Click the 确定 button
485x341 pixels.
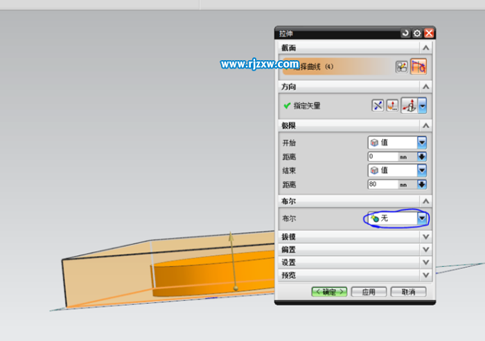(329, 292)
